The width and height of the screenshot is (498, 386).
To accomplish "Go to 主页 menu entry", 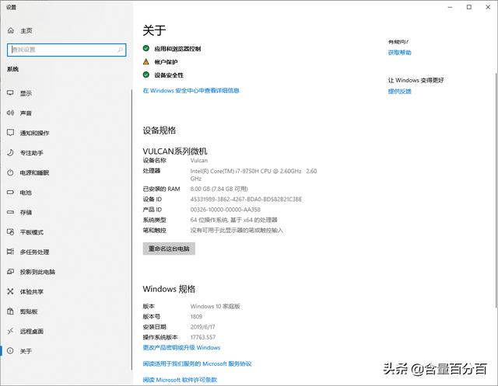I will point(26,31).
